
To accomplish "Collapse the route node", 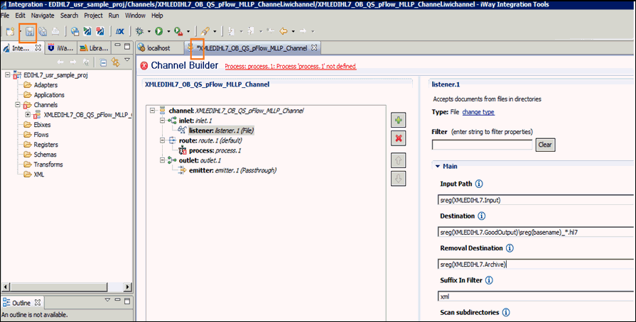I will pyautogui.click(x=162, y=140).
